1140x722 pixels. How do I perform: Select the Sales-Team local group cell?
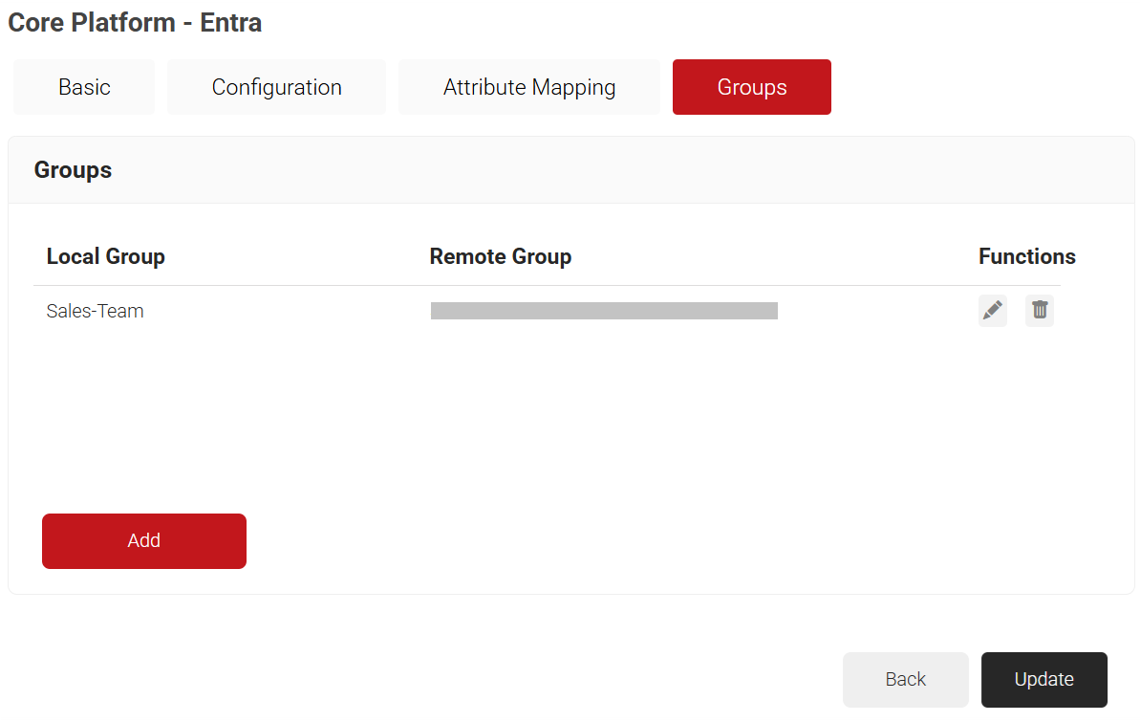pos(96,312)
